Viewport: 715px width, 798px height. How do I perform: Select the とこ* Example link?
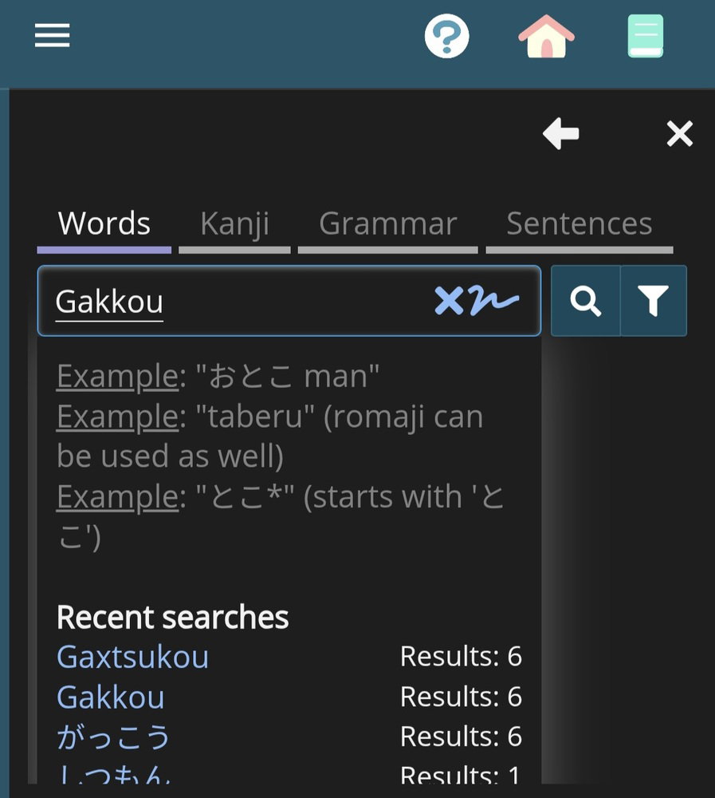(117, 497)
